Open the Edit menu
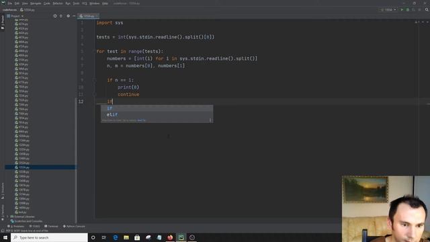The width and height of the screenshot is (430, 242). (17, 3)
